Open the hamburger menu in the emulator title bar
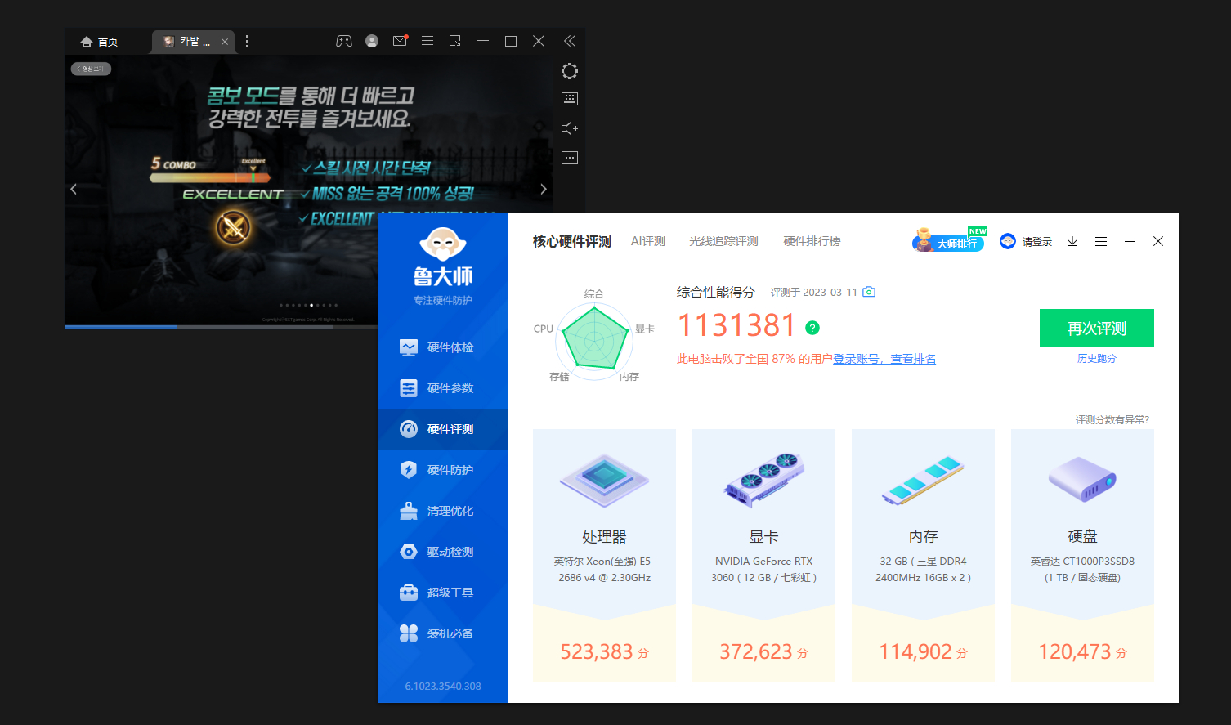The image size is (1231, 725). click(427, 41)
